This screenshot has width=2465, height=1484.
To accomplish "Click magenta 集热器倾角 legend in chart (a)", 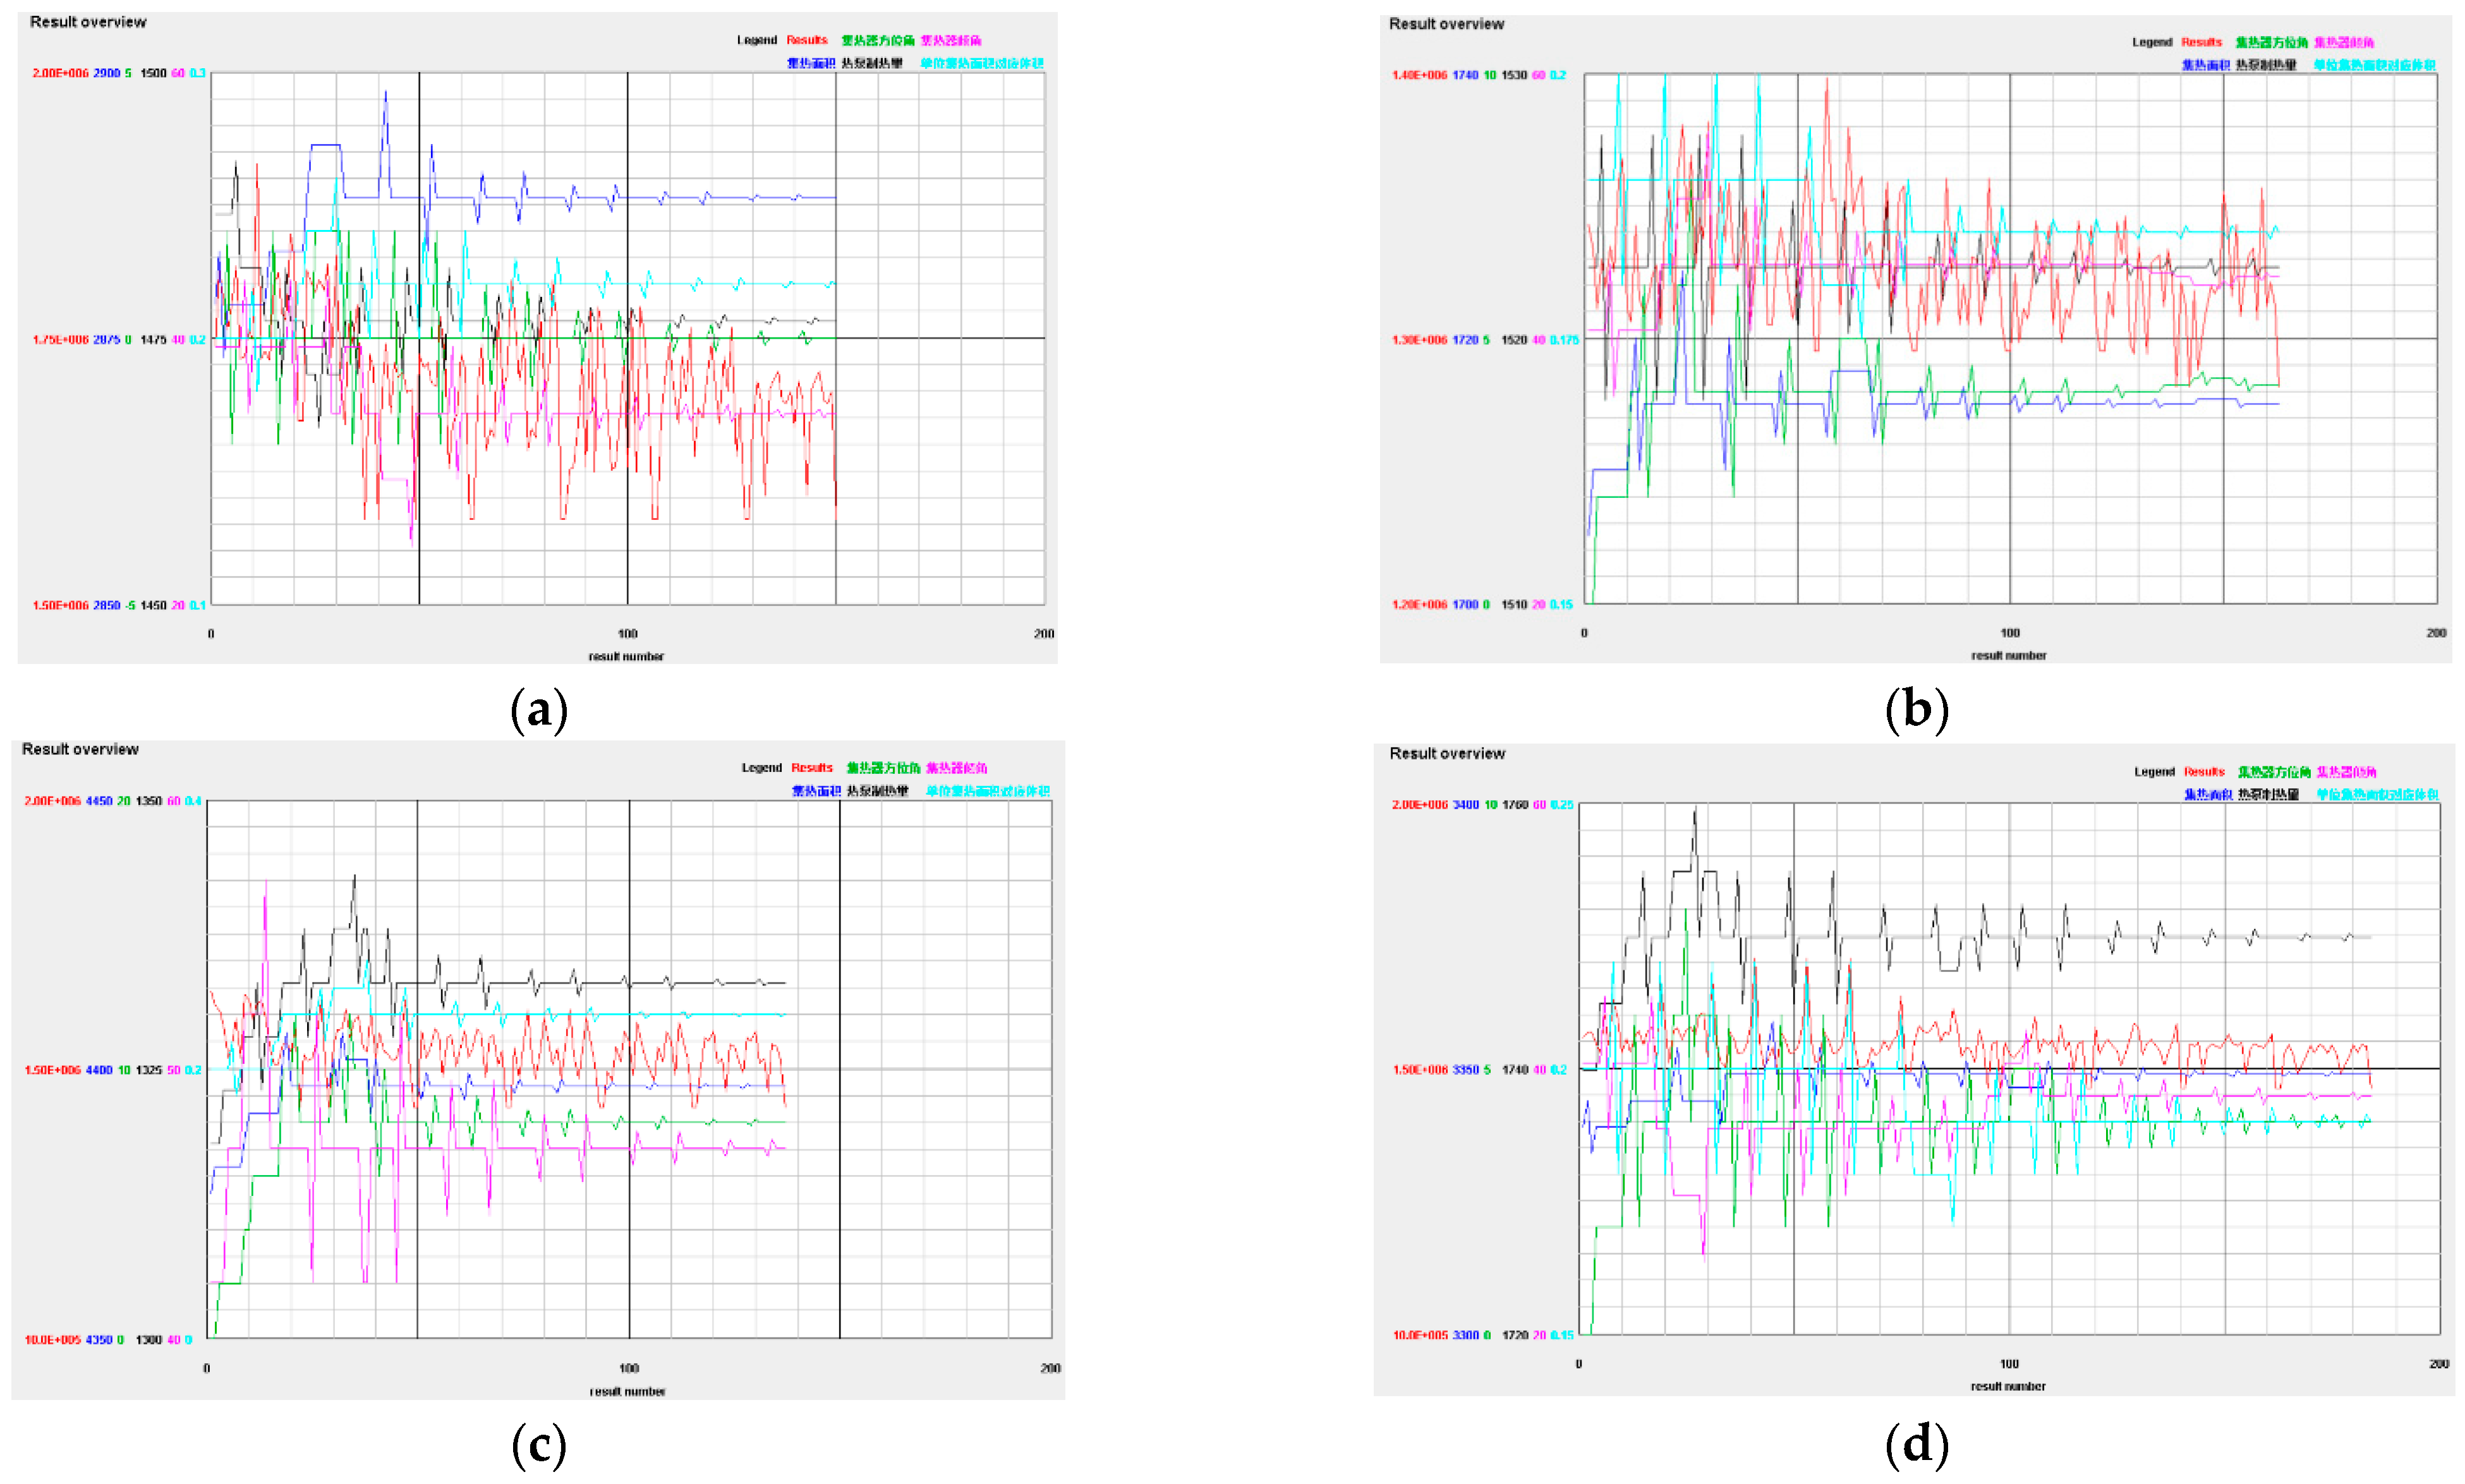I will click(x=950, y=40).
